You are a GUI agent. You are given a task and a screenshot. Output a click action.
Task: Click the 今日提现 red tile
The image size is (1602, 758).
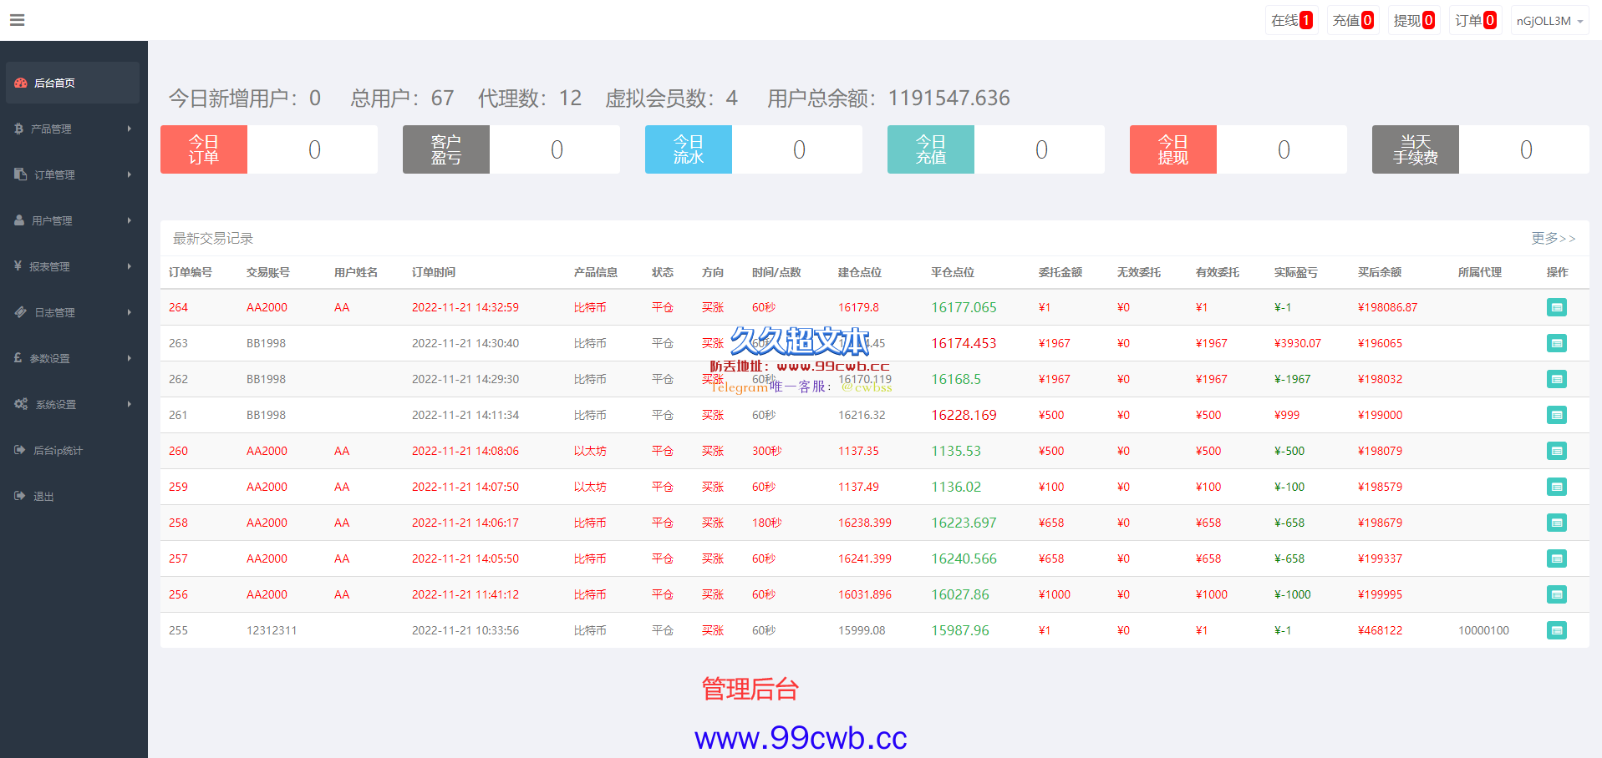[x=1173, y=149]
